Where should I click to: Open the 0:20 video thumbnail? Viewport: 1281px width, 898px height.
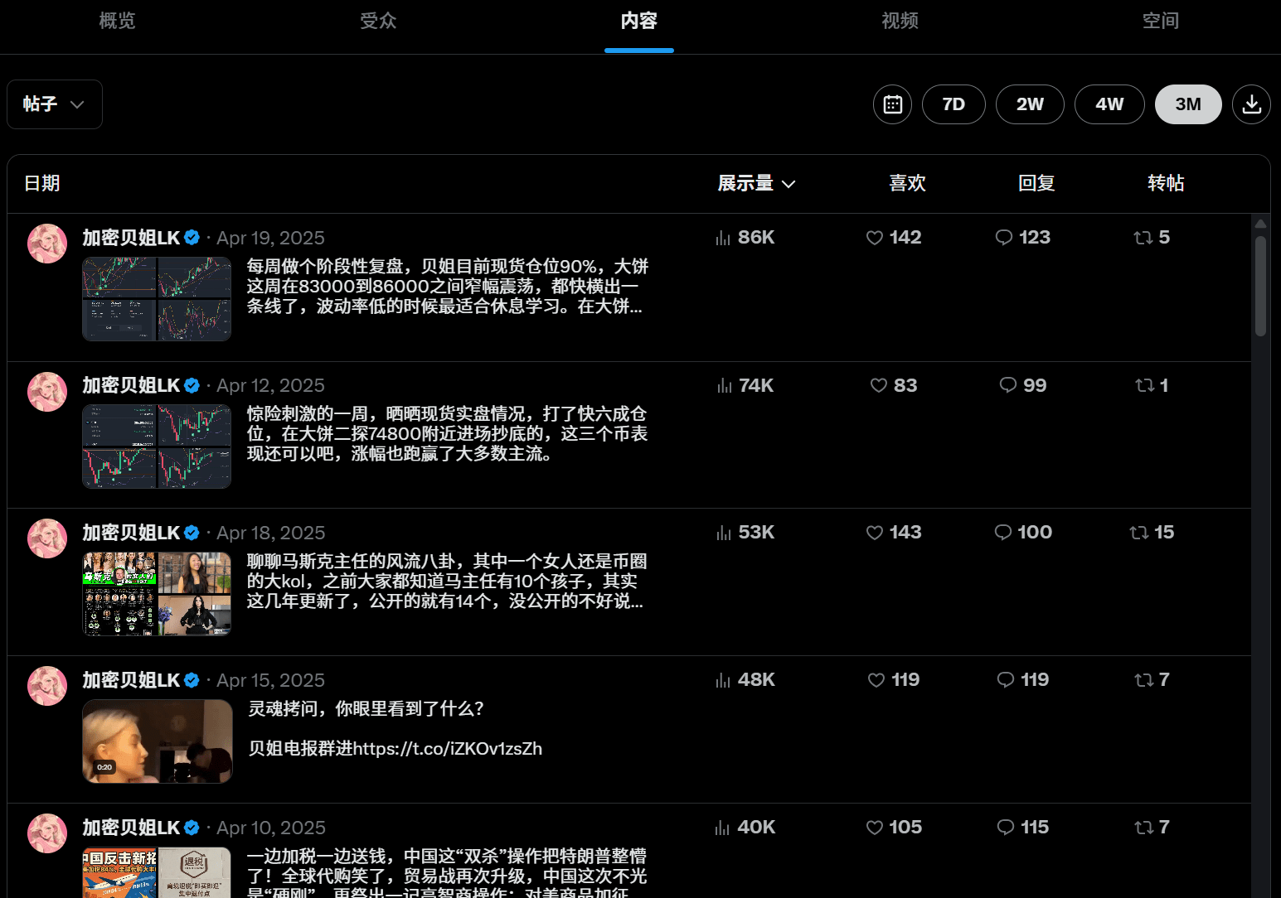click(158, 741)
